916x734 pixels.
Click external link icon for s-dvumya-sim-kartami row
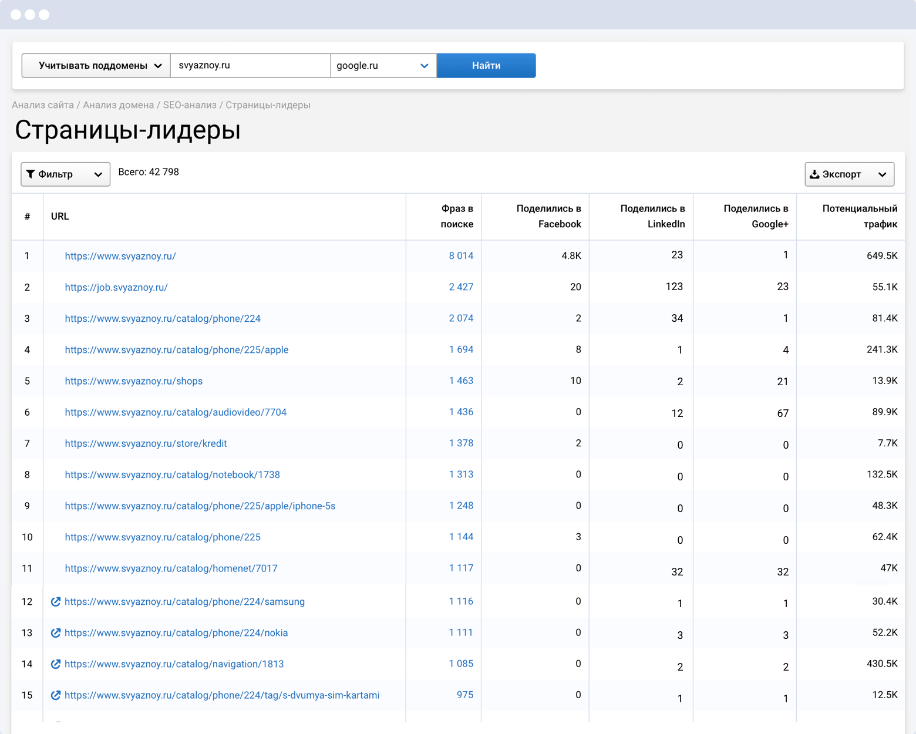56,695
